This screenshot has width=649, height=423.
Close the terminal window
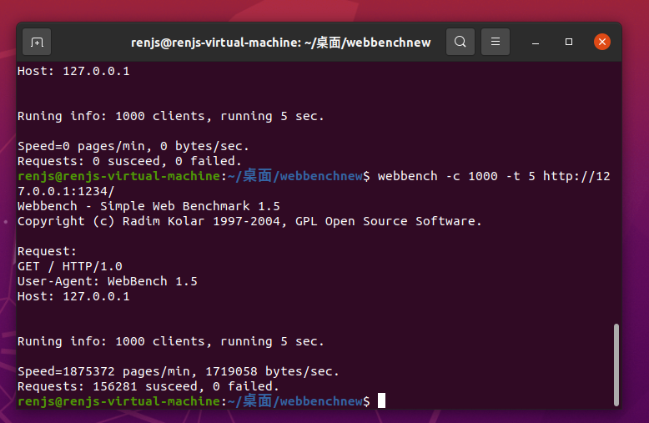coord(602,42)
